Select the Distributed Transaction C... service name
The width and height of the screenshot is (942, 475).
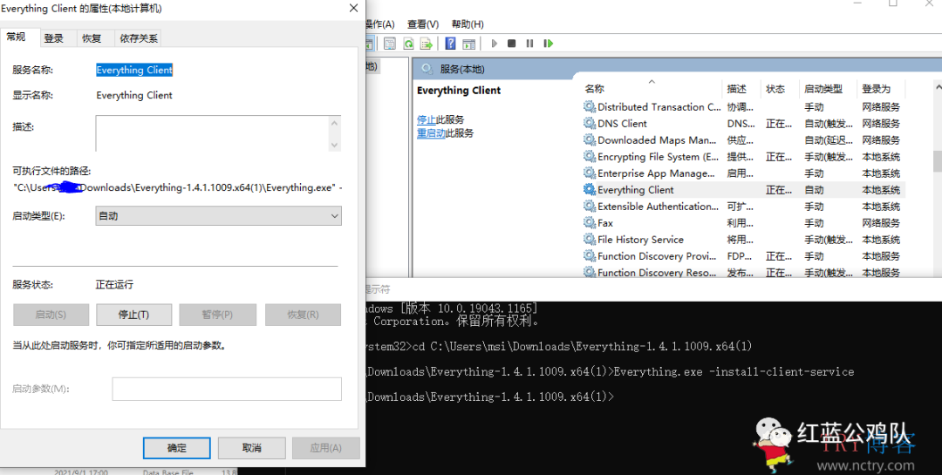click(x=659, y=107)
